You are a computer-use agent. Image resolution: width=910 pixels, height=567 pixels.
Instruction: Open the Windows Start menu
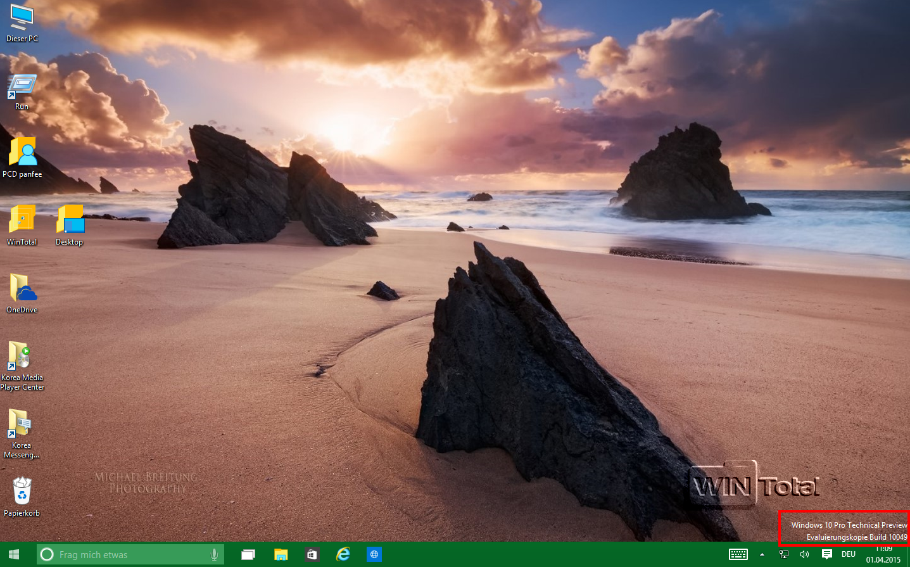[x=13, y=555]
